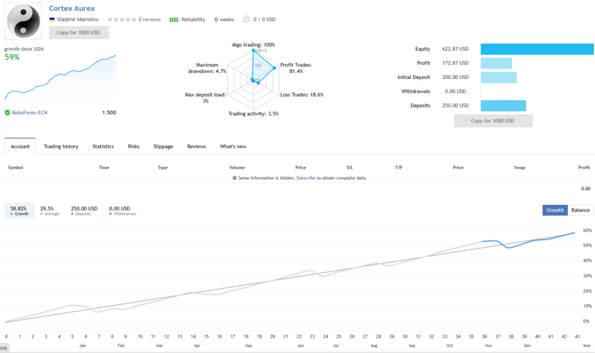The height and width of the screenshot is (353, 595).
Task: Open the RoboForex-ECN broker link
Action: 30,112
